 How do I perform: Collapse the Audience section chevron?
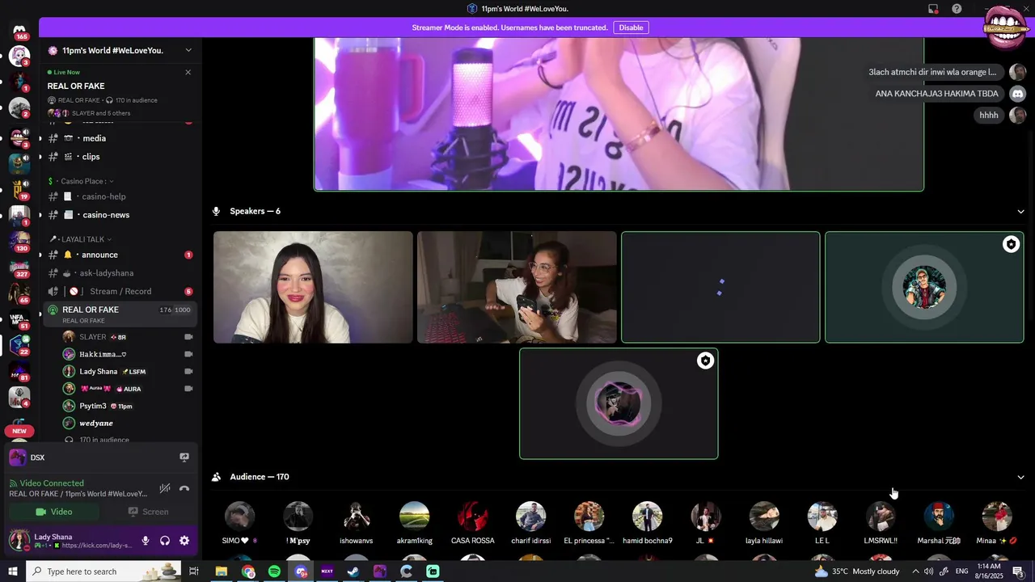tap(1020, 477)
